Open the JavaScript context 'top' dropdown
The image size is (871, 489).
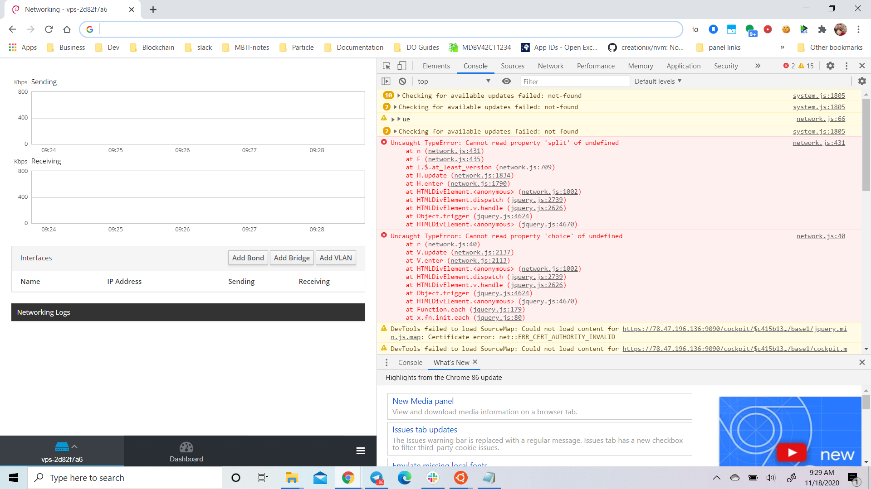point(454,81)
